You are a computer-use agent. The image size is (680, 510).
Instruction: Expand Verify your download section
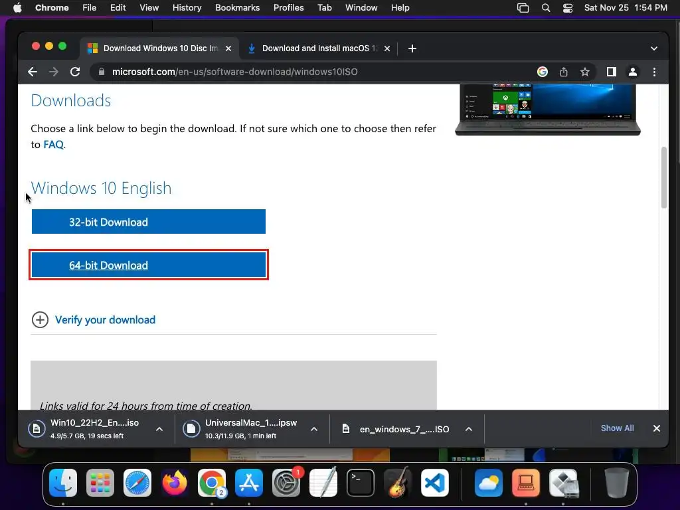(x=40, y=319)
